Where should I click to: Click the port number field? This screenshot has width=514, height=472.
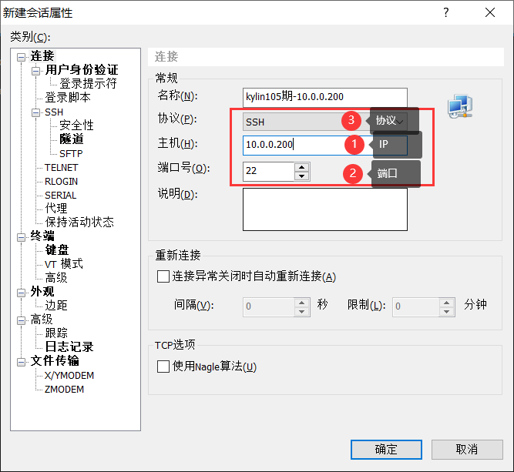[268, 171]
